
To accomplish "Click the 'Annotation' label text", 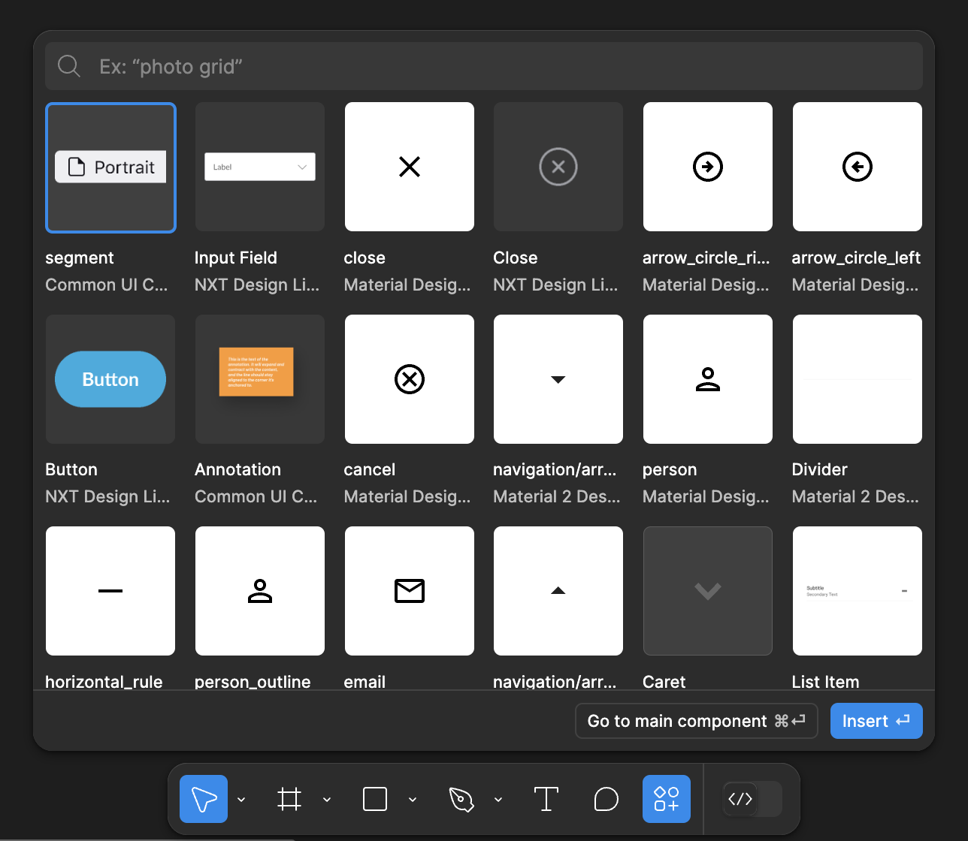I will point(237,469).
